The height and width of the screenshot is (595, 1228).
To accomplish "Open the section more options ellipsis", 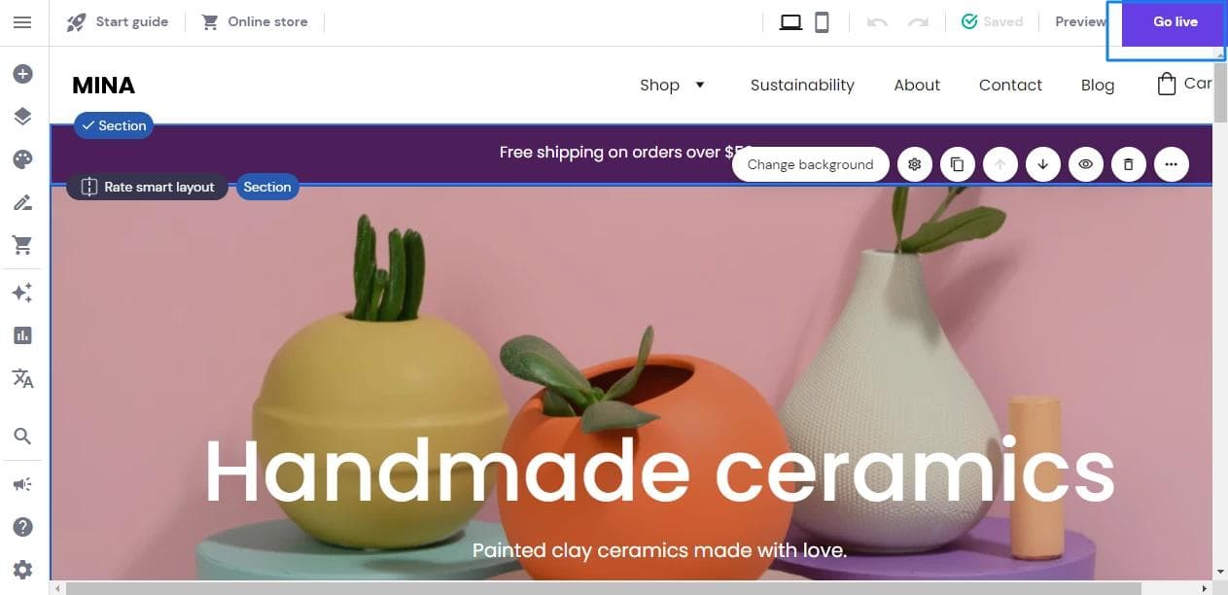I will (x=1172, y=164).
